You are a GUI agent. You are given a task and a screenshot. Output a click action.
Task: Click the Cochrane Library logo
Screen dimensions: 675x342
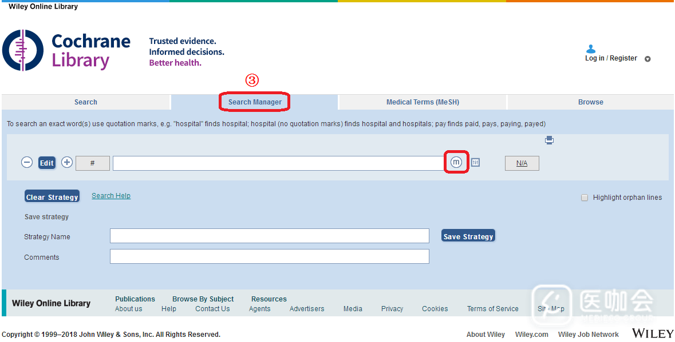[66, 50]
